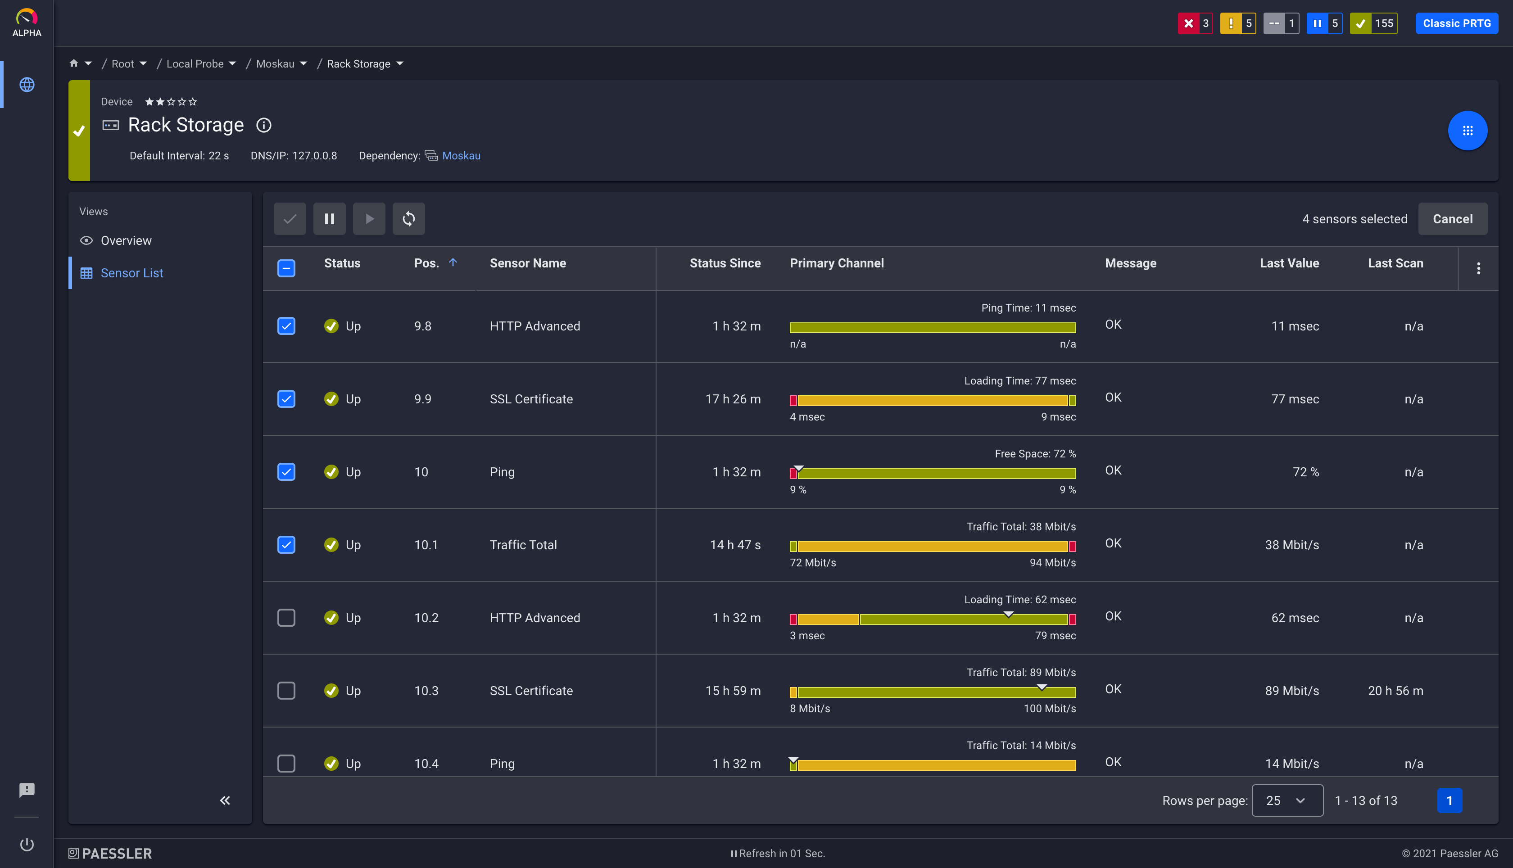Open the blue apps grid button
Image resolution: width=1513 pixels, height=868 pixels.
coord(1468,131)
